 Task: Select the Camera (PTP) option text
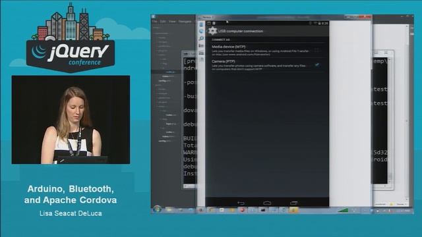[223, 61]
